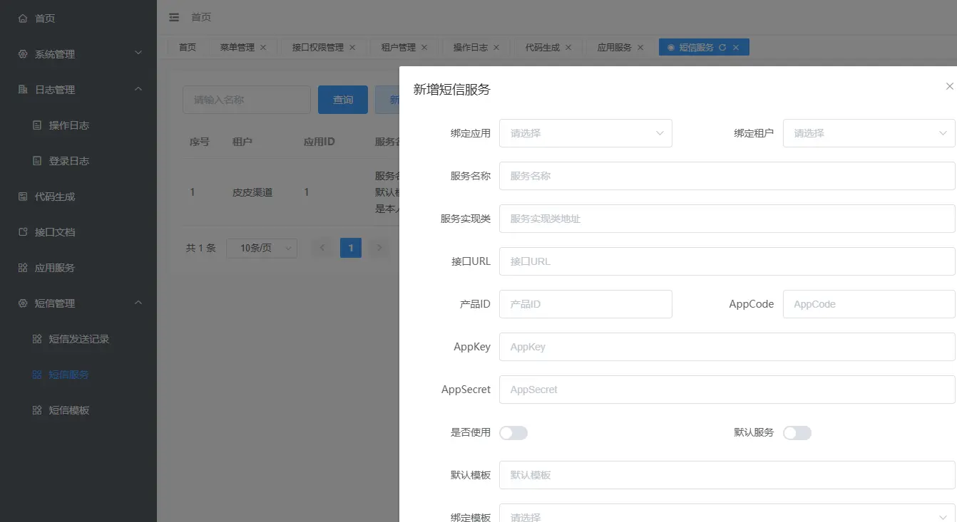The width and height of the screenshot is (957, 522).
Task: Click the hamburger menu icon to collapse sidebar
Action: (173, 17)
